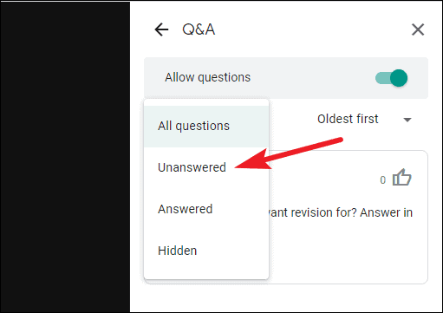Viewport: 443px width, 313px height.
Task: Click the upvote count showing 0
Action: (x=383, y=180)
